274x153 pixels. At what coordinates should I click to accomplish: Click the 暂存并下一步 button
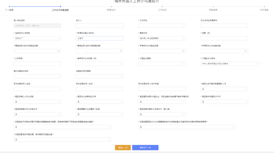145,147
